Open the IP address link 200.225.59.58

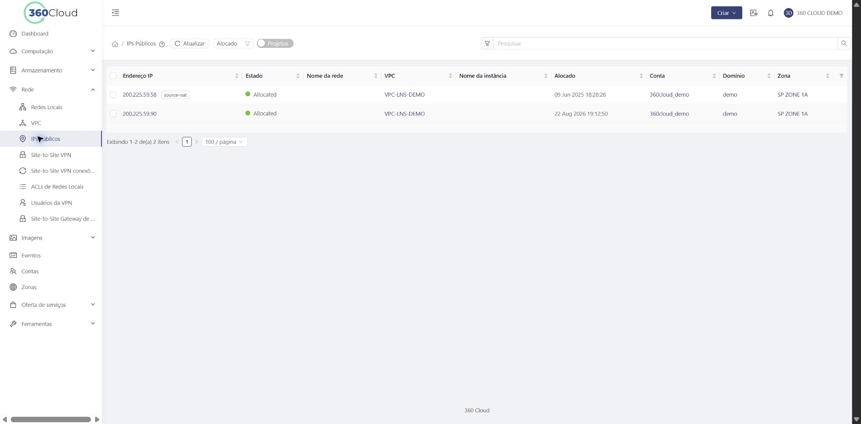[140, 95]
